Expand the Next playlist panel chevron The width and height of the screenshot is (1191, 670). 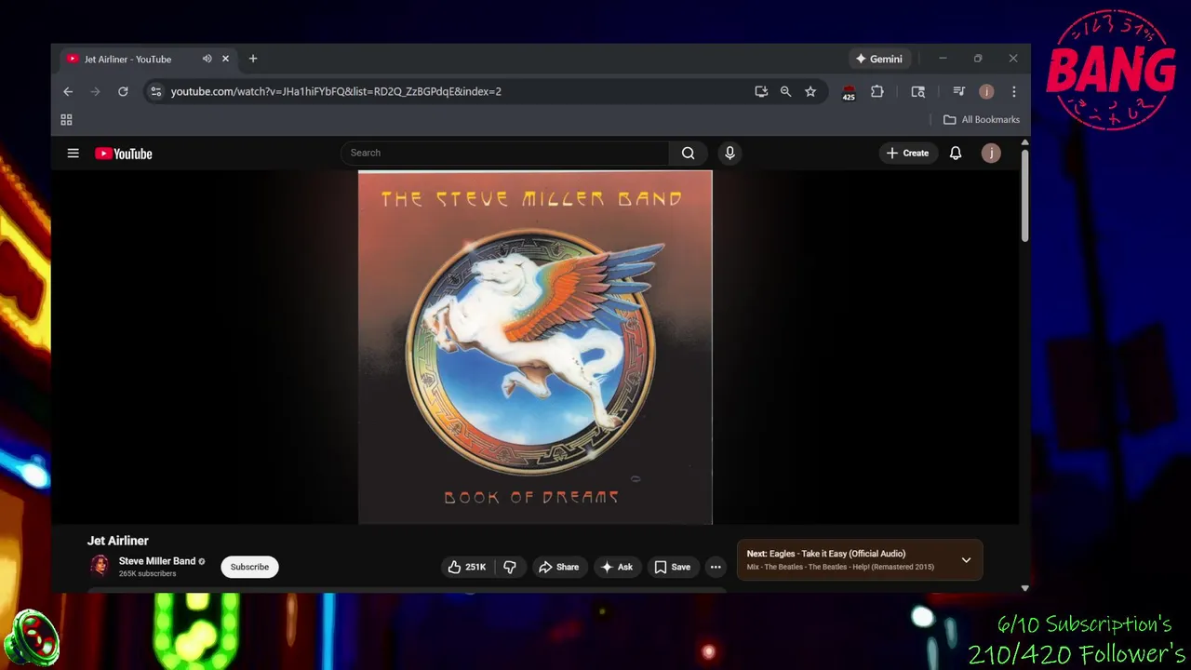tap(966, 560)
